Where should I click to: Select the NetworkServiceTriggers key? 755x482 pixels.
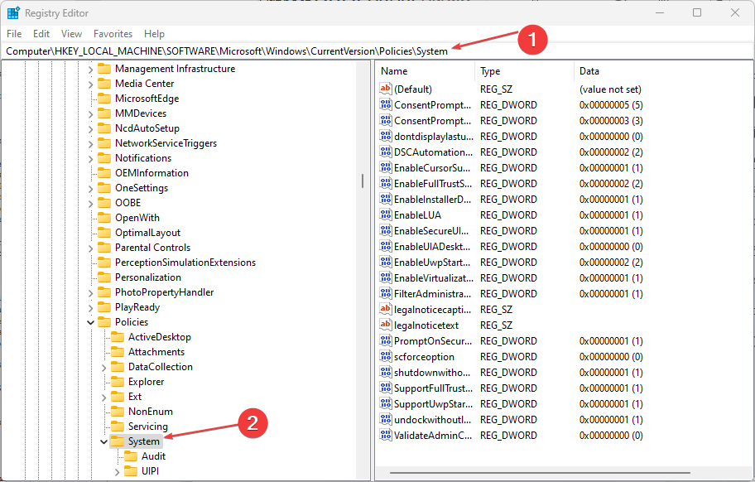166,143
